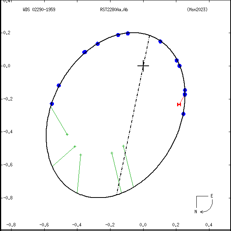Click the north-east compass direction indicator
This screenshot has width=231, height=231.
point(203,204)
